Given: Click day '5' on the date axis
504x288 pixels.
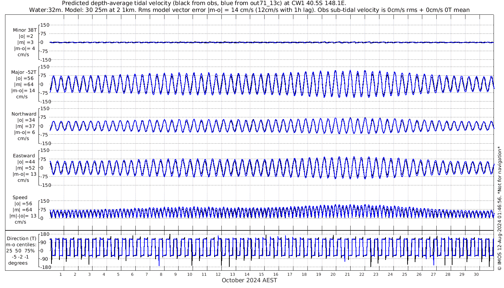Looking at the screenshot, I should (118, 274).
